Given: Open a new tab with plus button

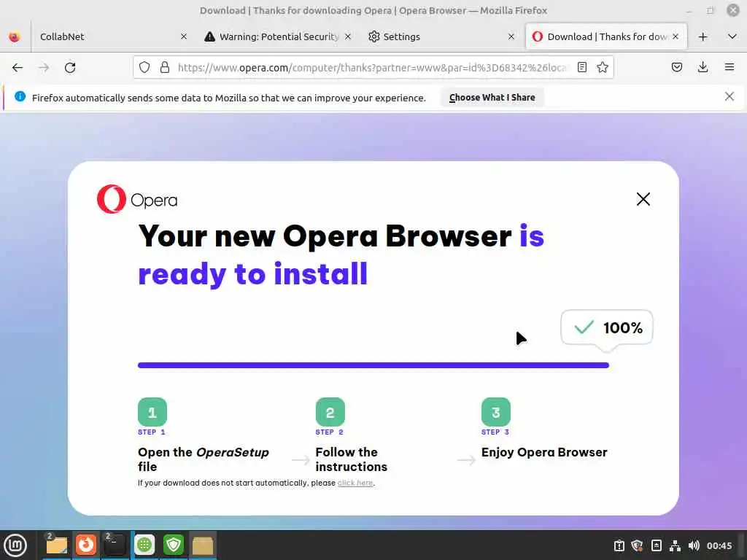Looking at the screenshot, I should coord(703,36).
